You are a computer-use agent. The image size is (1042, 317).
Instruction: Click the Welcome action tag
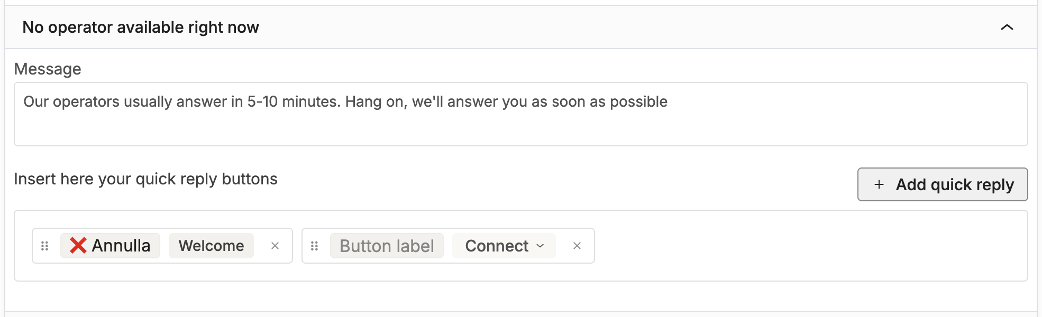(x=211, y=246)
